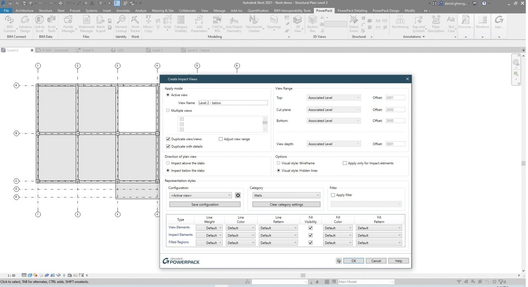Click the Save configuration button

coord(205,204)
